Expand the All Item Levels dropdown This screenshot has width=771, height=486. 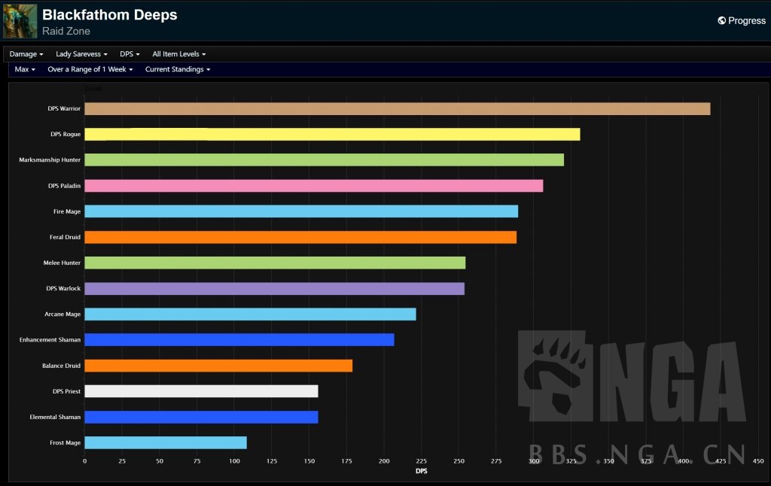179,54
